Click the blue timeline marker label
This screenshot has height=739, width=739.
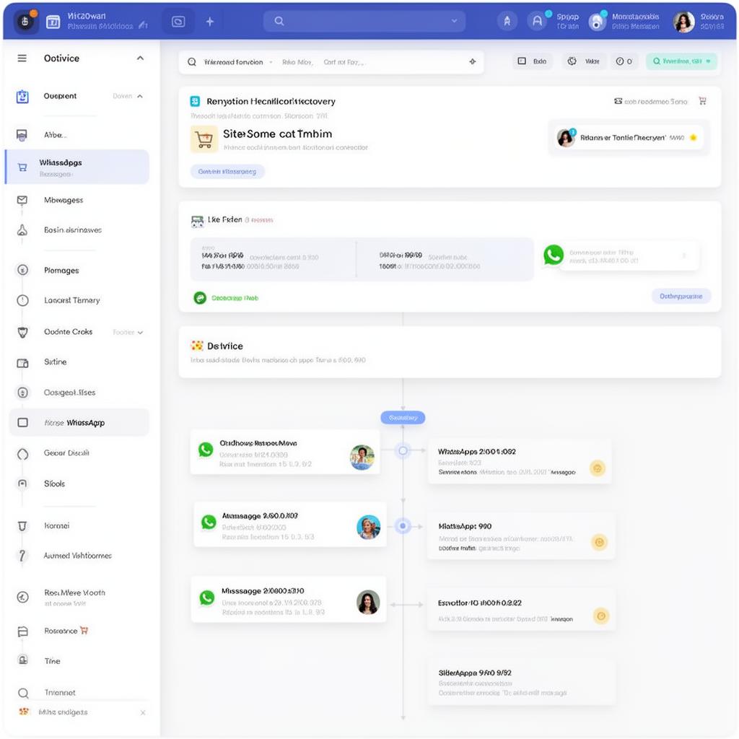(x=403, y=417)
